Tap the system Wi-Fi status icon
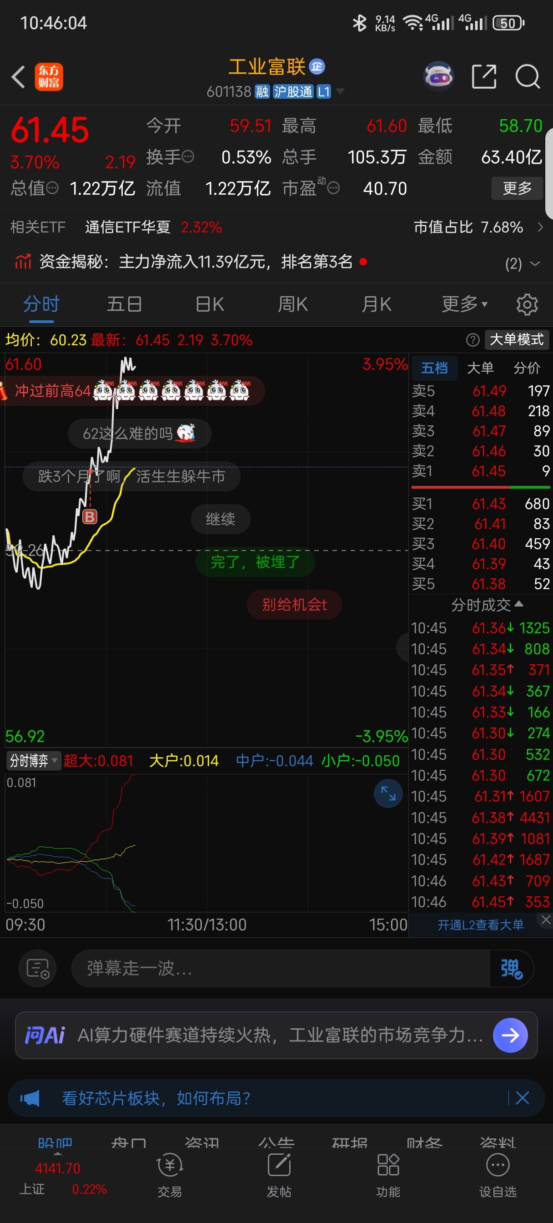553x1223 pixels. point(412,23)
